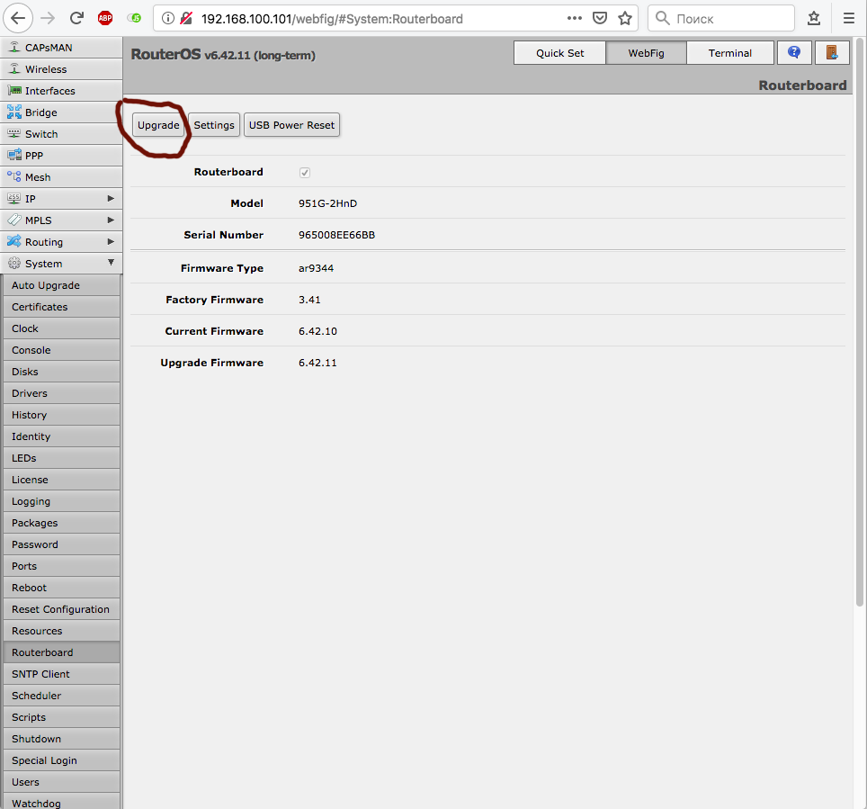Open the Routerboard Settings button
867x809 pixels.
(x=214, y=125)
